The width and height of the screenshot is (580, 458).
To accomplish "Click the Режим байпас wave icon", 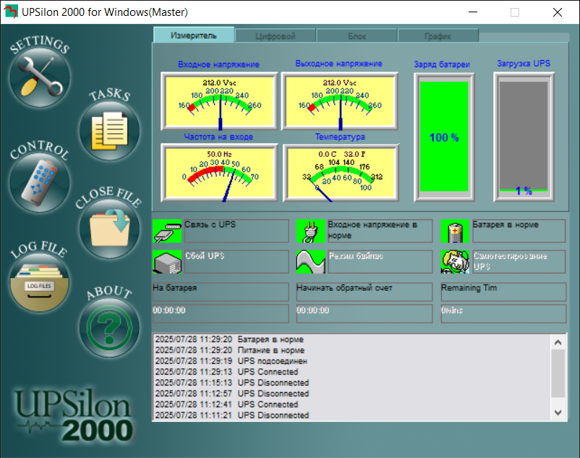I will click(311, 261).
